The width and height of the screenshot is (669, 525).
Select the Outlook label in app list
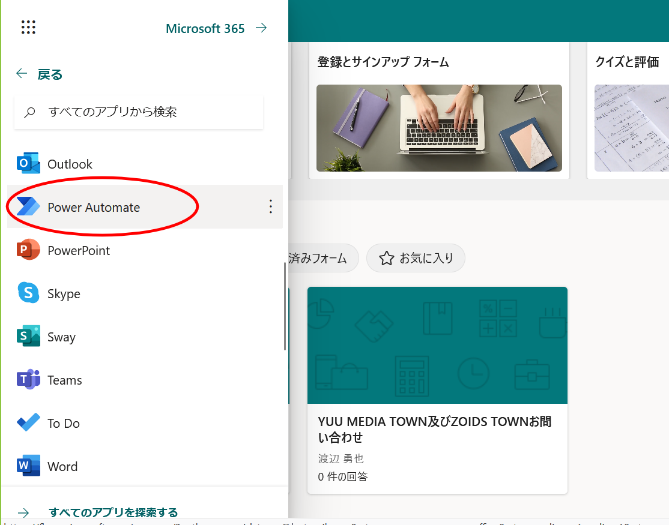tap(70, 164)
